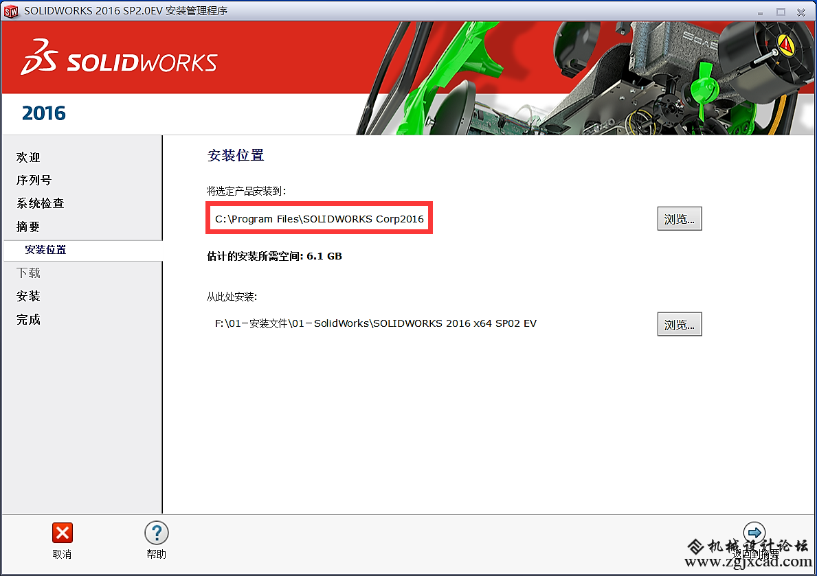Open the 完成 step in the sidebar
This screenshot has width=817, height=576.
point(28,319)
